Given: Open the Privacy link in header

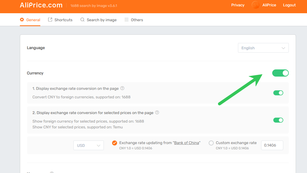Looking at the screenshot, I should [x=238, y=5].
